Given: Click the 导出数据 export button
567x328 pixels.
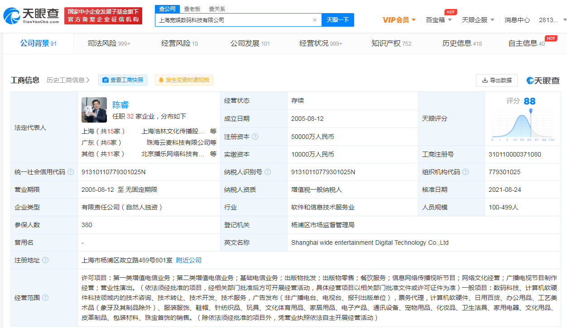Looking at the screenshot, I should point(497,80).
